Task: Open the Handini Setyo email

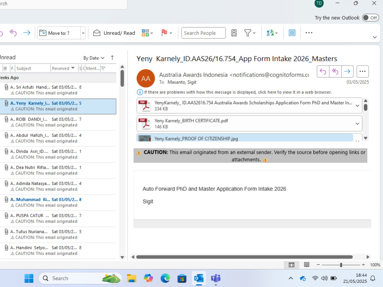Action: point(58,251)
